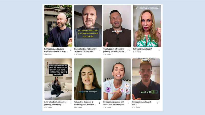
Task: Play the woman on sofa thumbnail
Action: point(58,79)
